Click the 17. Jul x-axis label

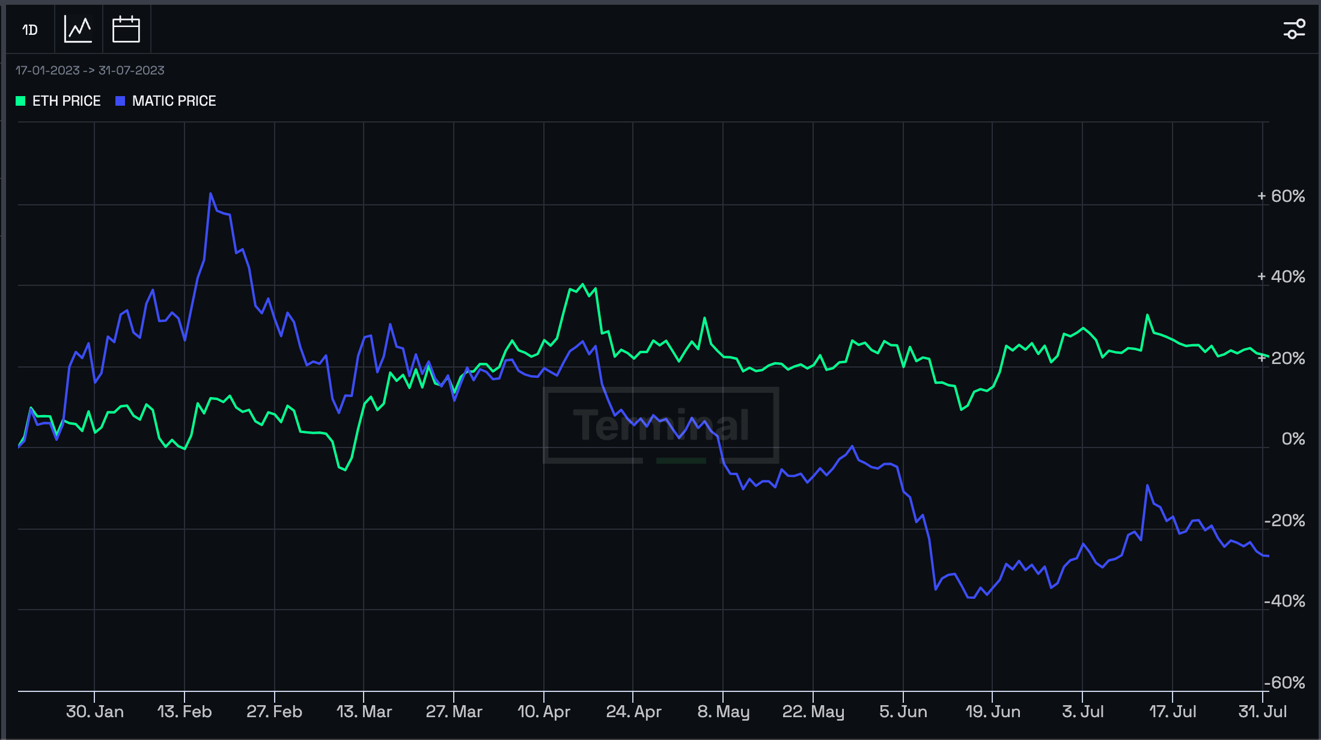coord(1173,712)
